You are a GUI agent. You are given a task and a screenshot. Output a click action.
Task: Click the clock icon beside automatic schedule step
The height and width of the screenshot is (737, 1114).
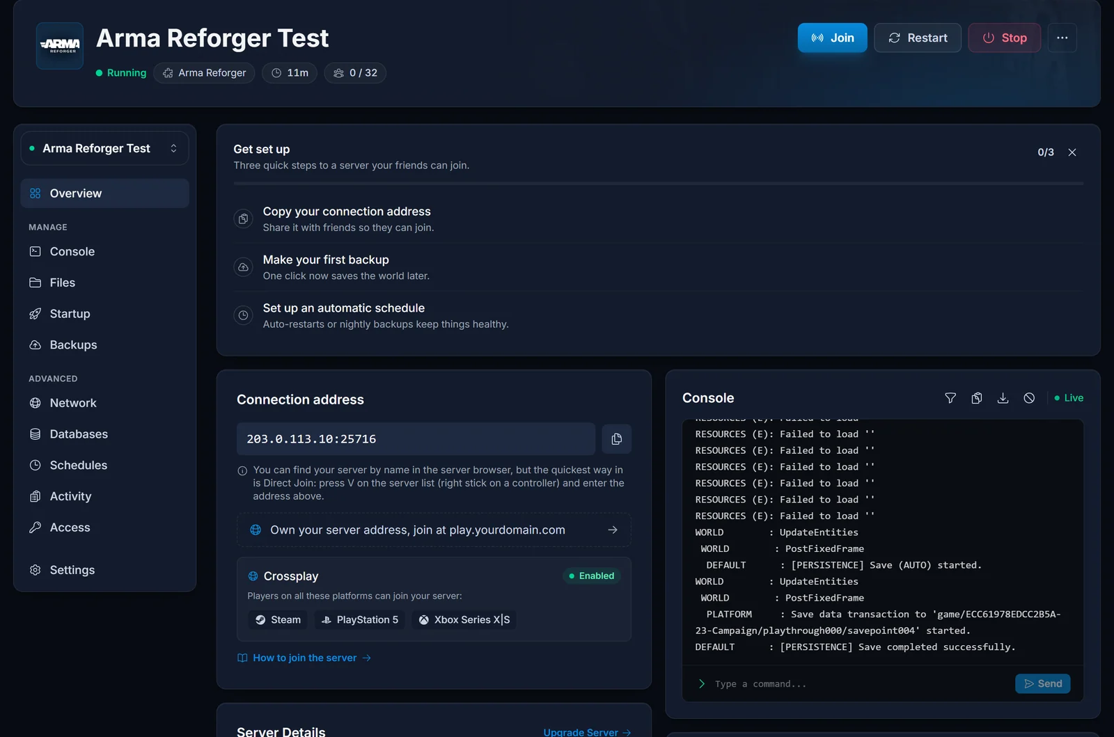coord(243,315)
